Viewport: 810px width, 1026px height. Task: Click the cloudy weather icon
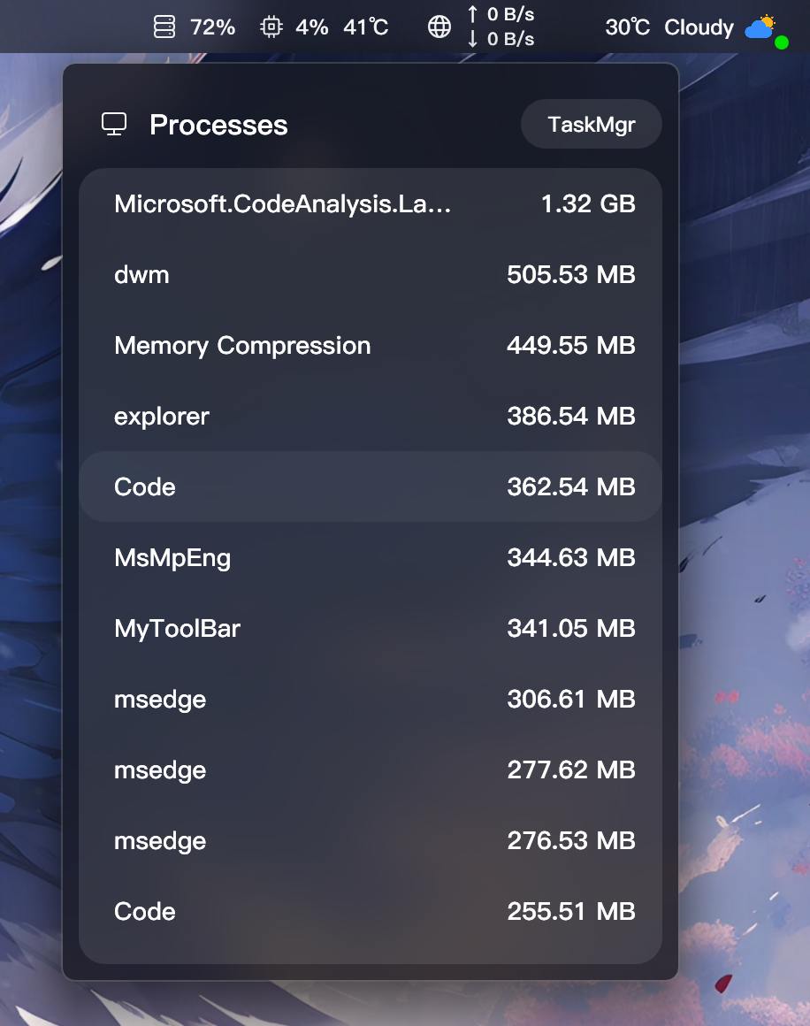[x=761, y=27]
